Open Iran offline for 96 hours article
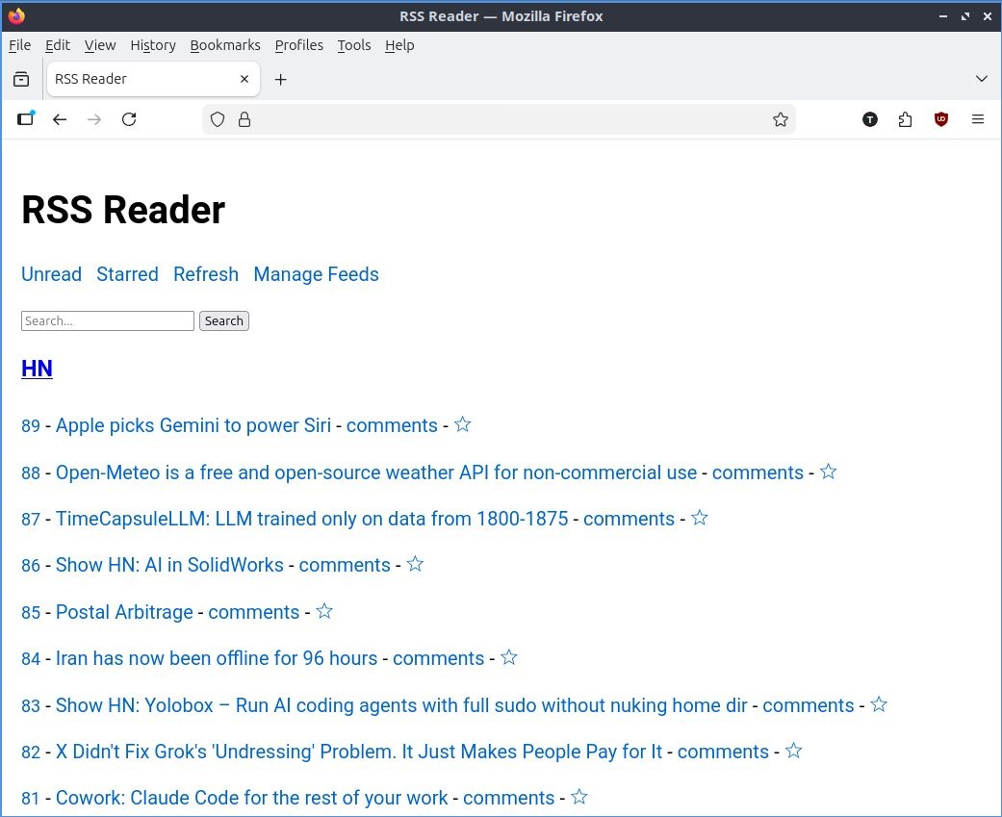The width and height of the screenshot is (1002, 817). click(x=217, y=658)
